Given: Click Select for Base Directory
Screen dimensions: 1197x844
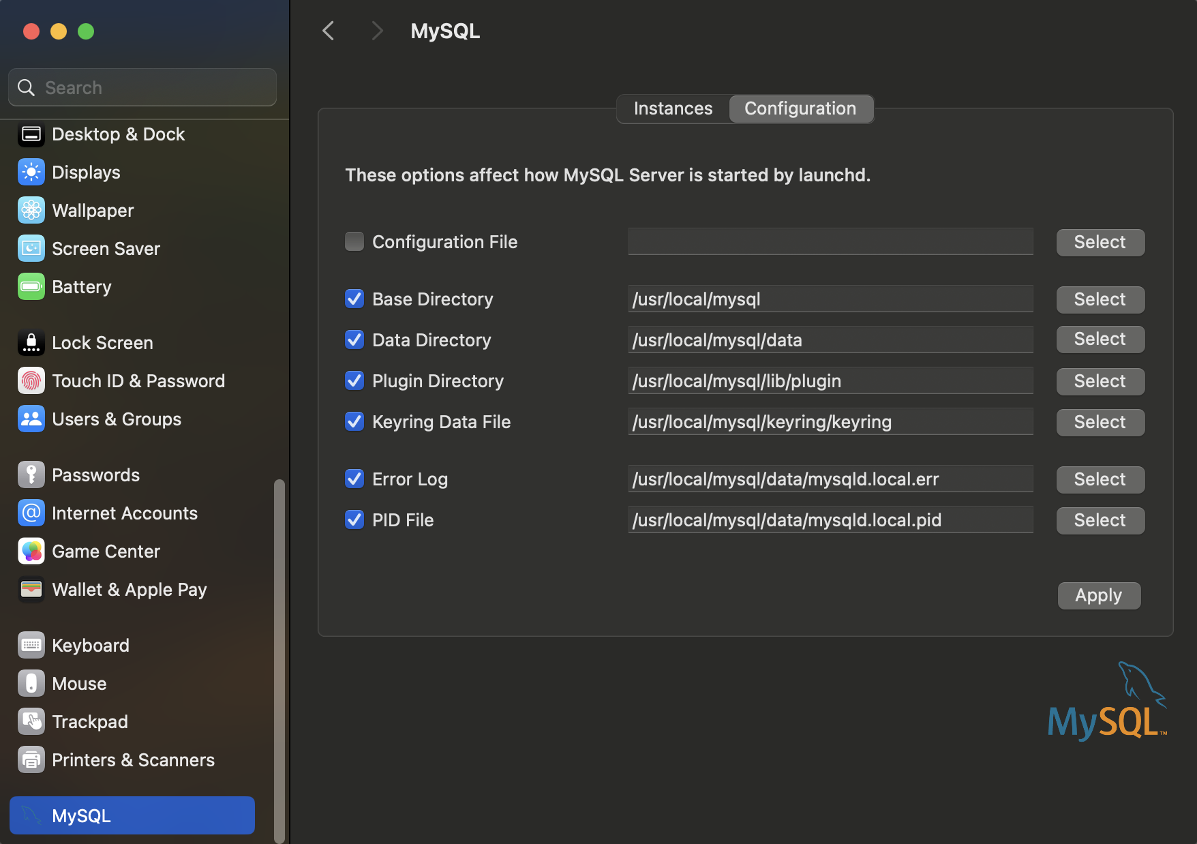Looking at the screenshot, I should pyautogui.click(x=1100, y=299).
